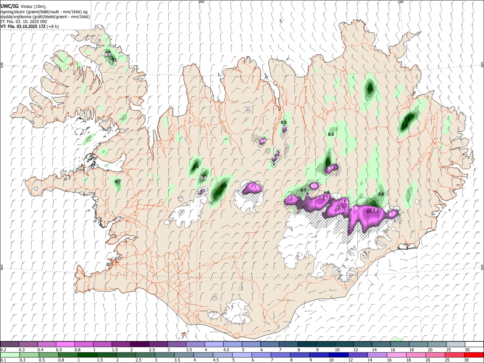Image resolution: width=484 pixels, height=363 pixels.
Task: Click the '1.4' snow value in purple area
Action: (345, 202)
